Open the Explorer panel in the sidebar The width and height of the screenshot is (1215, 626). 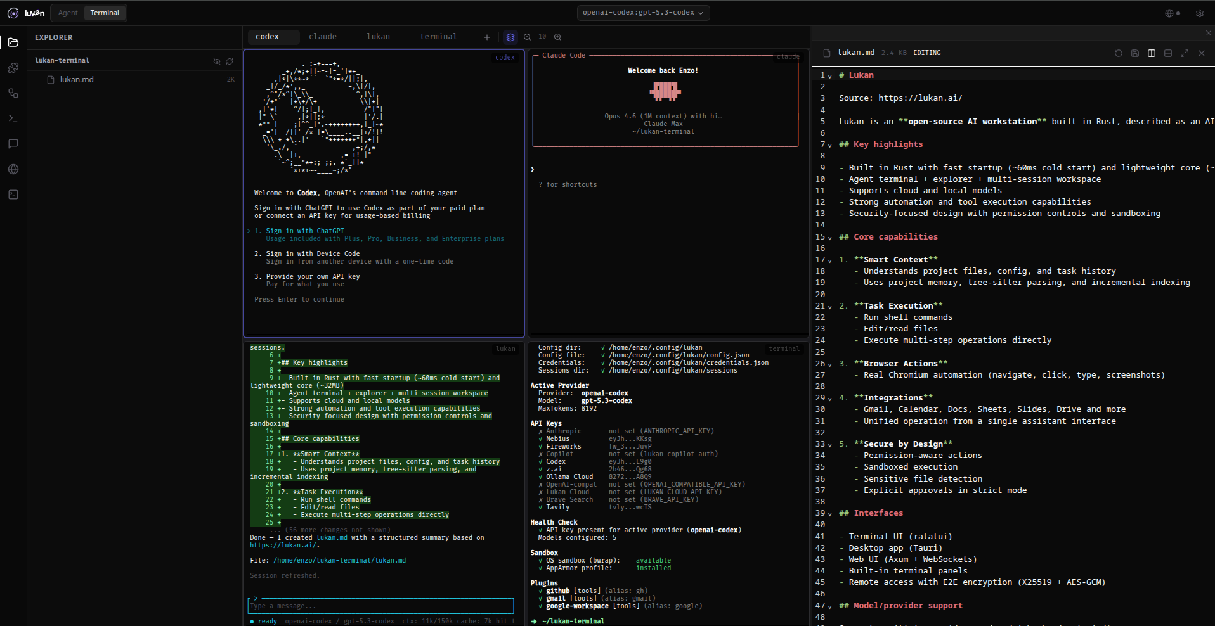(x=13, y=42)
